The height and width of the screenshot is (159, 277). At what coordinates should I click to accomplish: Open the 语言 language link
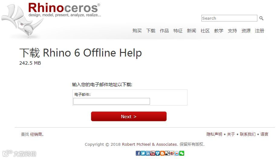[x=264, y=134]
